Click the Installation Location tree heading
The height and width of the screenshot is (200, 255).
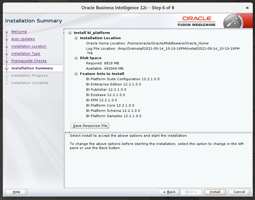[100, 38]
